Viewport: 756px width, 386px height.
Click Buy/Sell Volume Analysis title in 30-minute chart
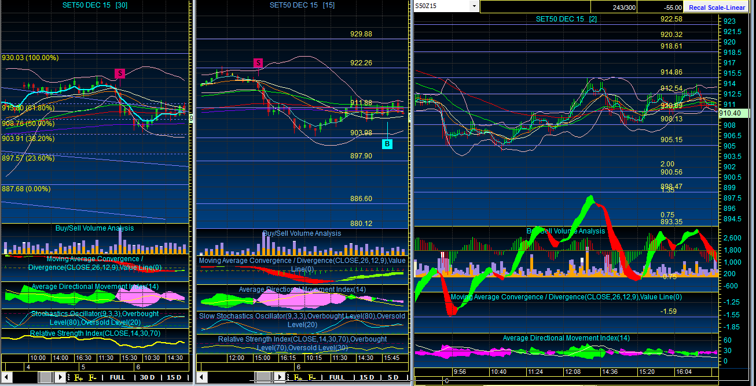pos(94,228)
